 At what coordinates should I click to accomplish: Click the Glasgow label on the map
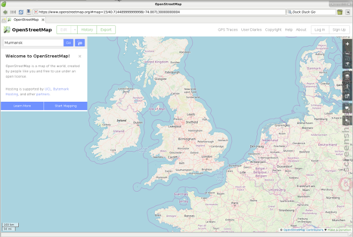click(160, 79)
